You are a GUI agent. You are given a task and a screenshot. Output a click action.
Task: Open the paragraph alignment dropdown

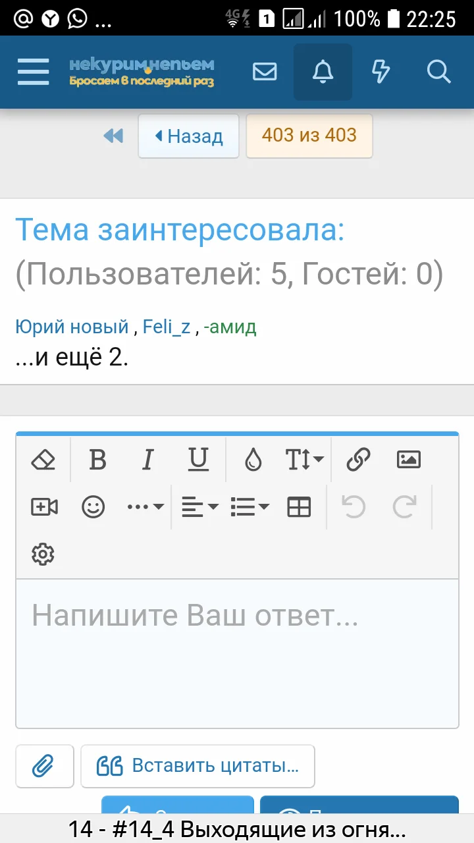[x=197, y=506]
